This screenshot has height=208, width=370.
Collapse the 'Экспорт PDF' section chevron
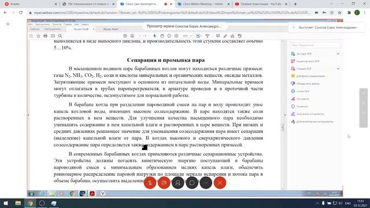pos(338,54)
